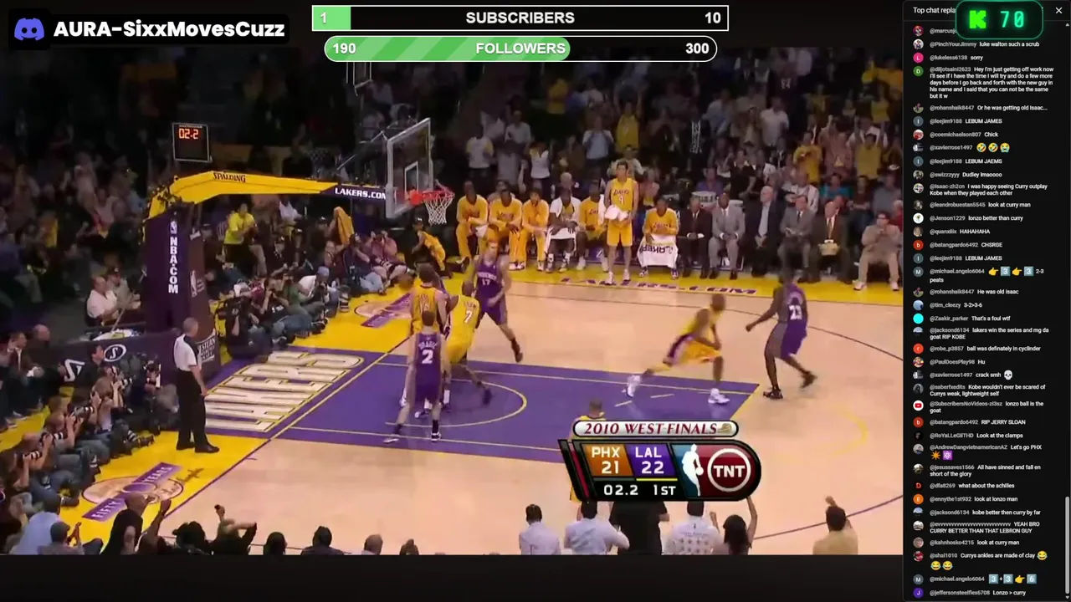This screenshot has width=1071, height=602.
Task: Click the 2010 West Finals banner
Action: click(655, 429)
